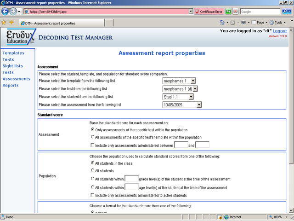Open Sight lists in the sidebar
Screen dimensions: 294x221
click(x=12, y=66)
